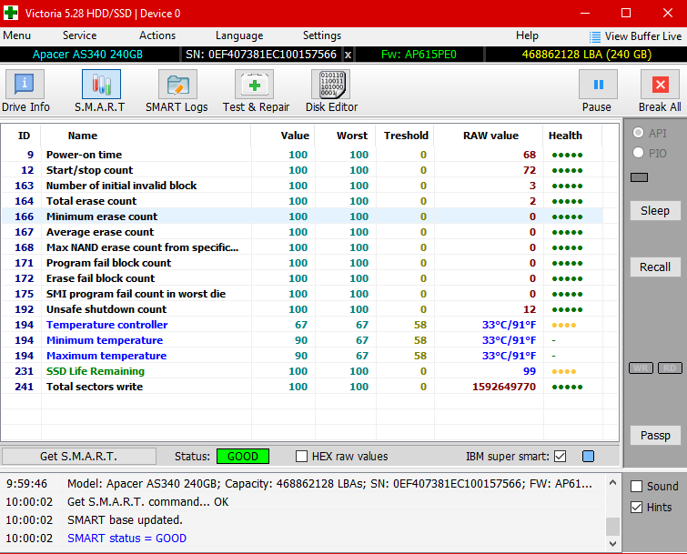Click the Pause icon button
687x554 pixels.
pos(598,84)
